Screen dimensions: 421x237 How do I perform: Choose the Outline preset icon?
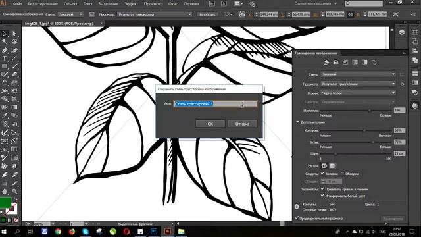pyautogui.click(x=374, y=63)
